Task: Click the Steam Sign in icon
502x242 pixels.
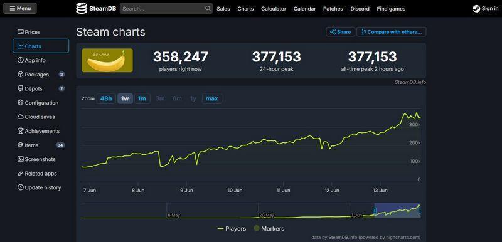Action: pos(476,9)
